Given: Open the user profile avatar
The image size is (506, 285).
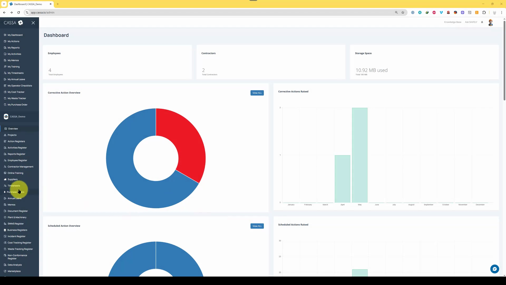Looking at the screenshot, I should pos(490,23).
